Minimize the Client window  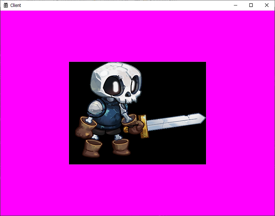pos(235,5)
